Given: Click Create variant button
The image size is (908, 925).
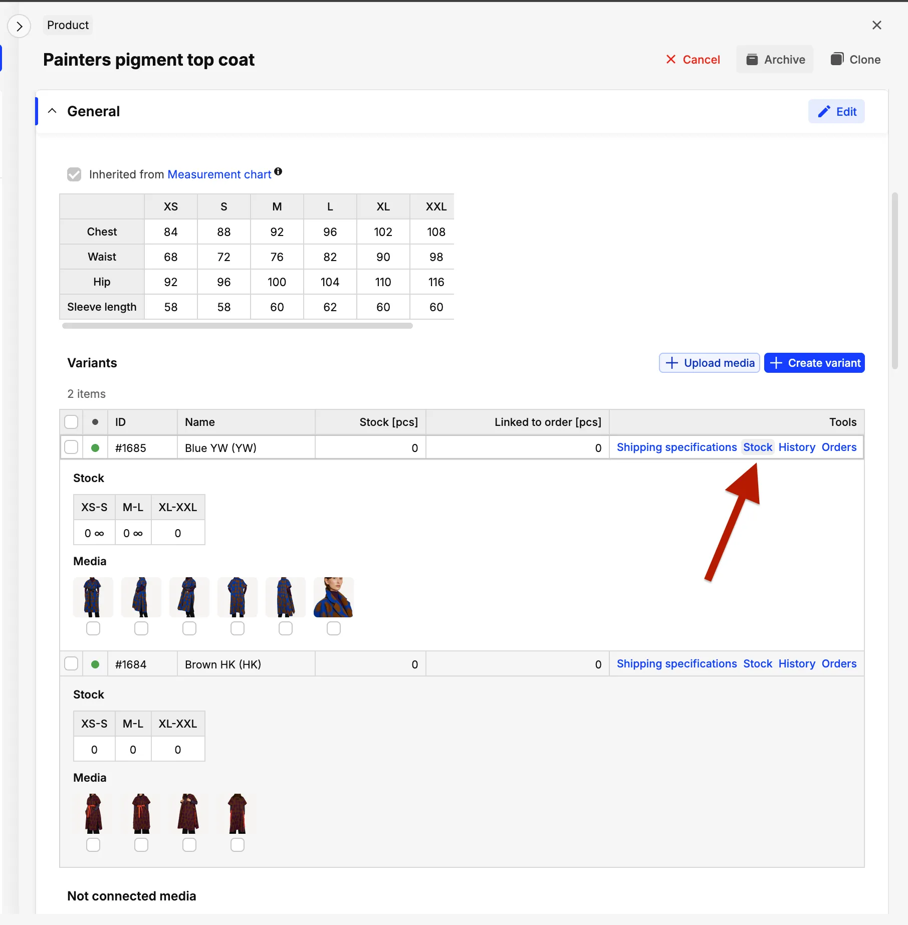Looking at the screenshot, I should (x=814, y=363).
